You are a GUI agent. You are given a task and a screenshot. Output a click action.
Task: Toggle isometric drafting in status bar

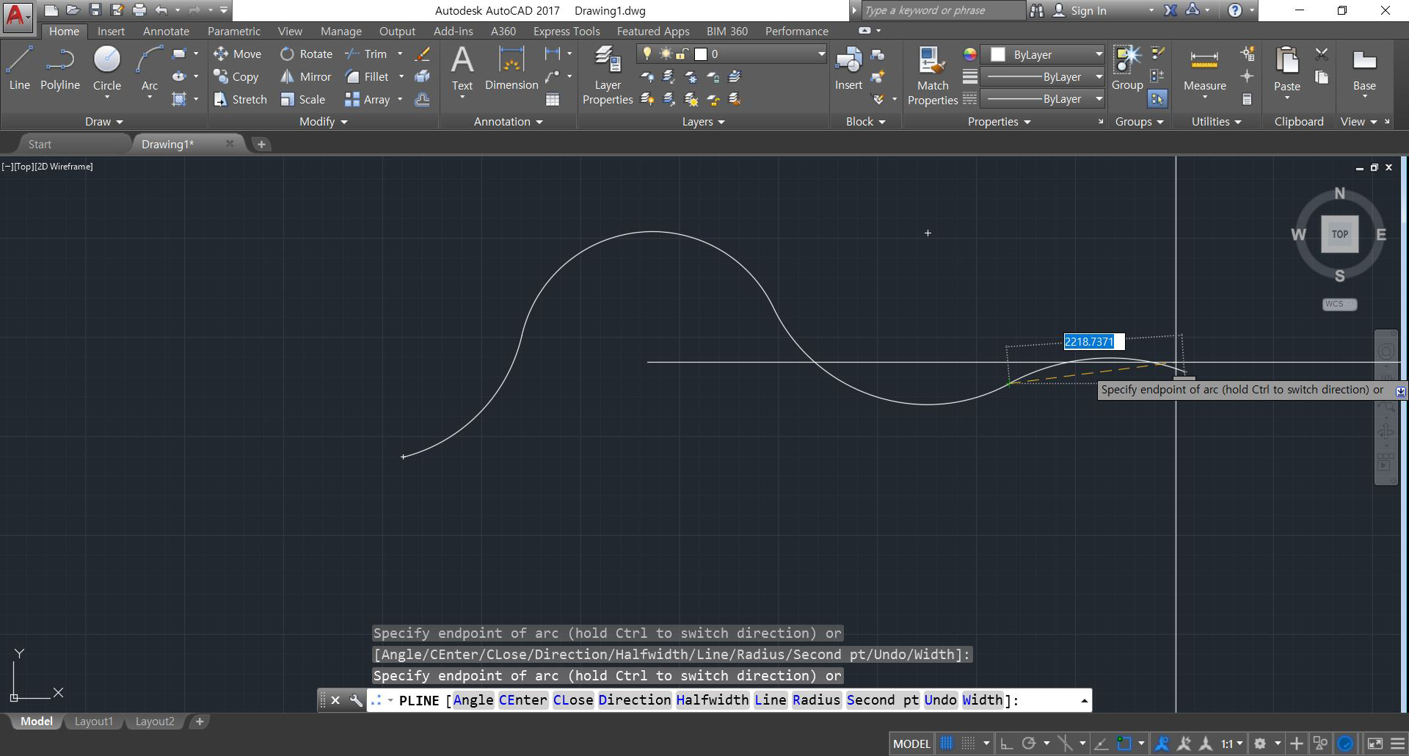point(1065,744)
